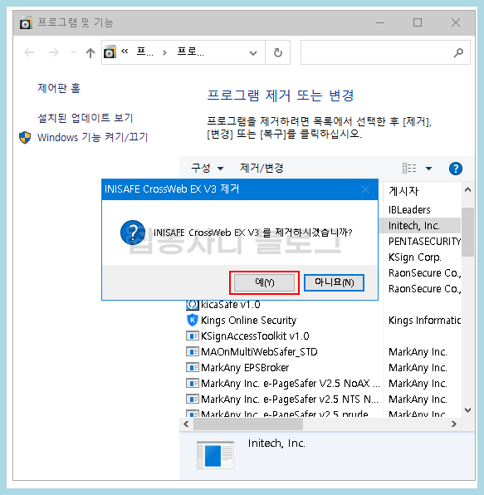Viewport: 484px width, 495px height.
Task: Click the Kings Online Security shield icon
Action: pyautogui.click(x=192, y=320)
